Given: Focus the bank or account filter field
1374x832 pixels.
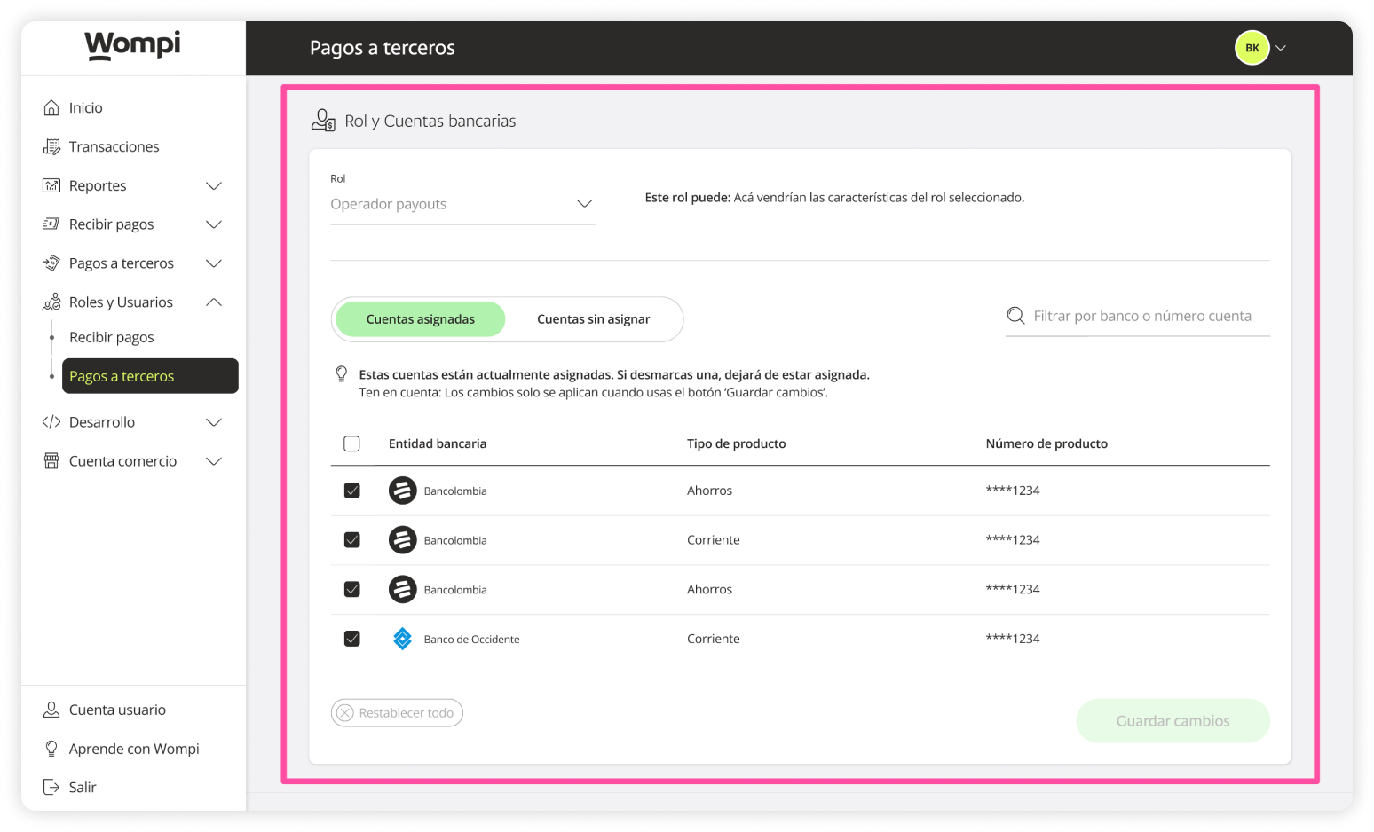Looking at the screenshot, I should point(1141,316).
